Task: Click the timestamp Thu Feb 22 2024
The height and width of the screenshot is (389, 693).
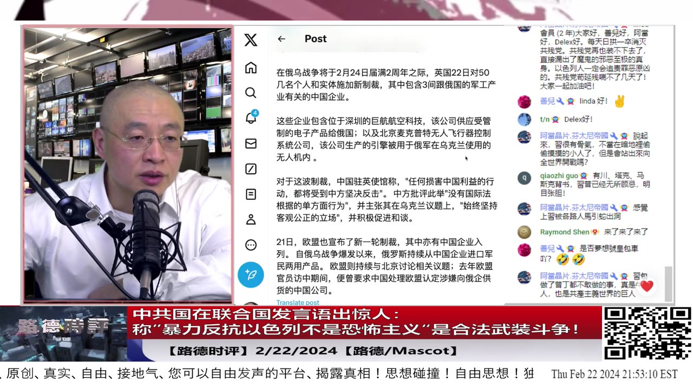Action: [x=614, y=374]
